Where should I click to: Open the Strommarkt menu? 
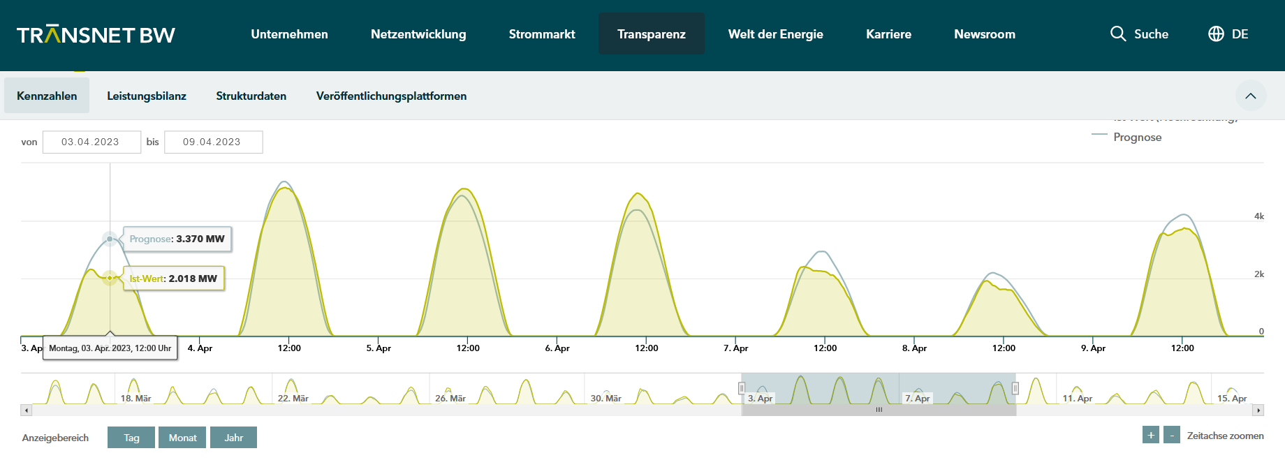pos(542,34)
